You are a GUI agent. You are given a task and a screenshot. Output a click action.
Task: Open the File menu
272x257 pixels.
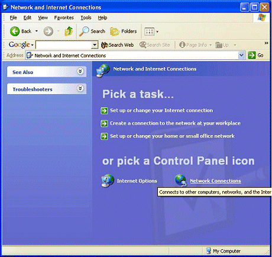pos(13,18)
